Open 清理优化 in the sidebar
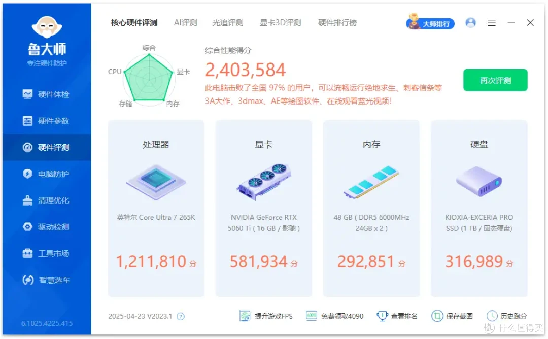Image resolution: width=548 pixels, height=339 pixels. pyautogui.click(x=47, y=200)
